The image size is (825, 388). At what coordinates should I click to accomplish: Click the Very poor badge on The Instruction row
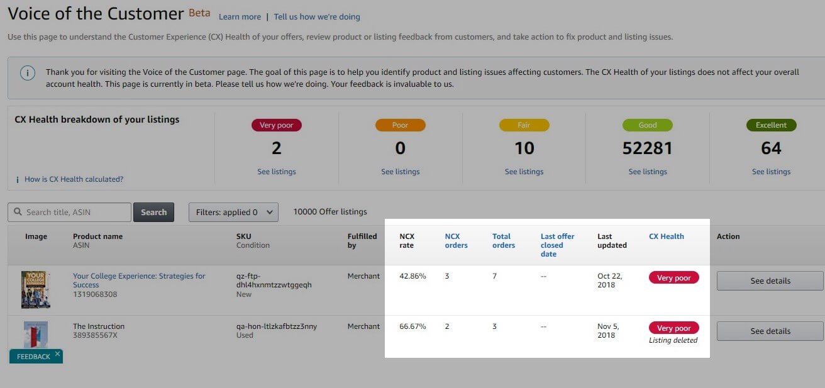point(673,328)
